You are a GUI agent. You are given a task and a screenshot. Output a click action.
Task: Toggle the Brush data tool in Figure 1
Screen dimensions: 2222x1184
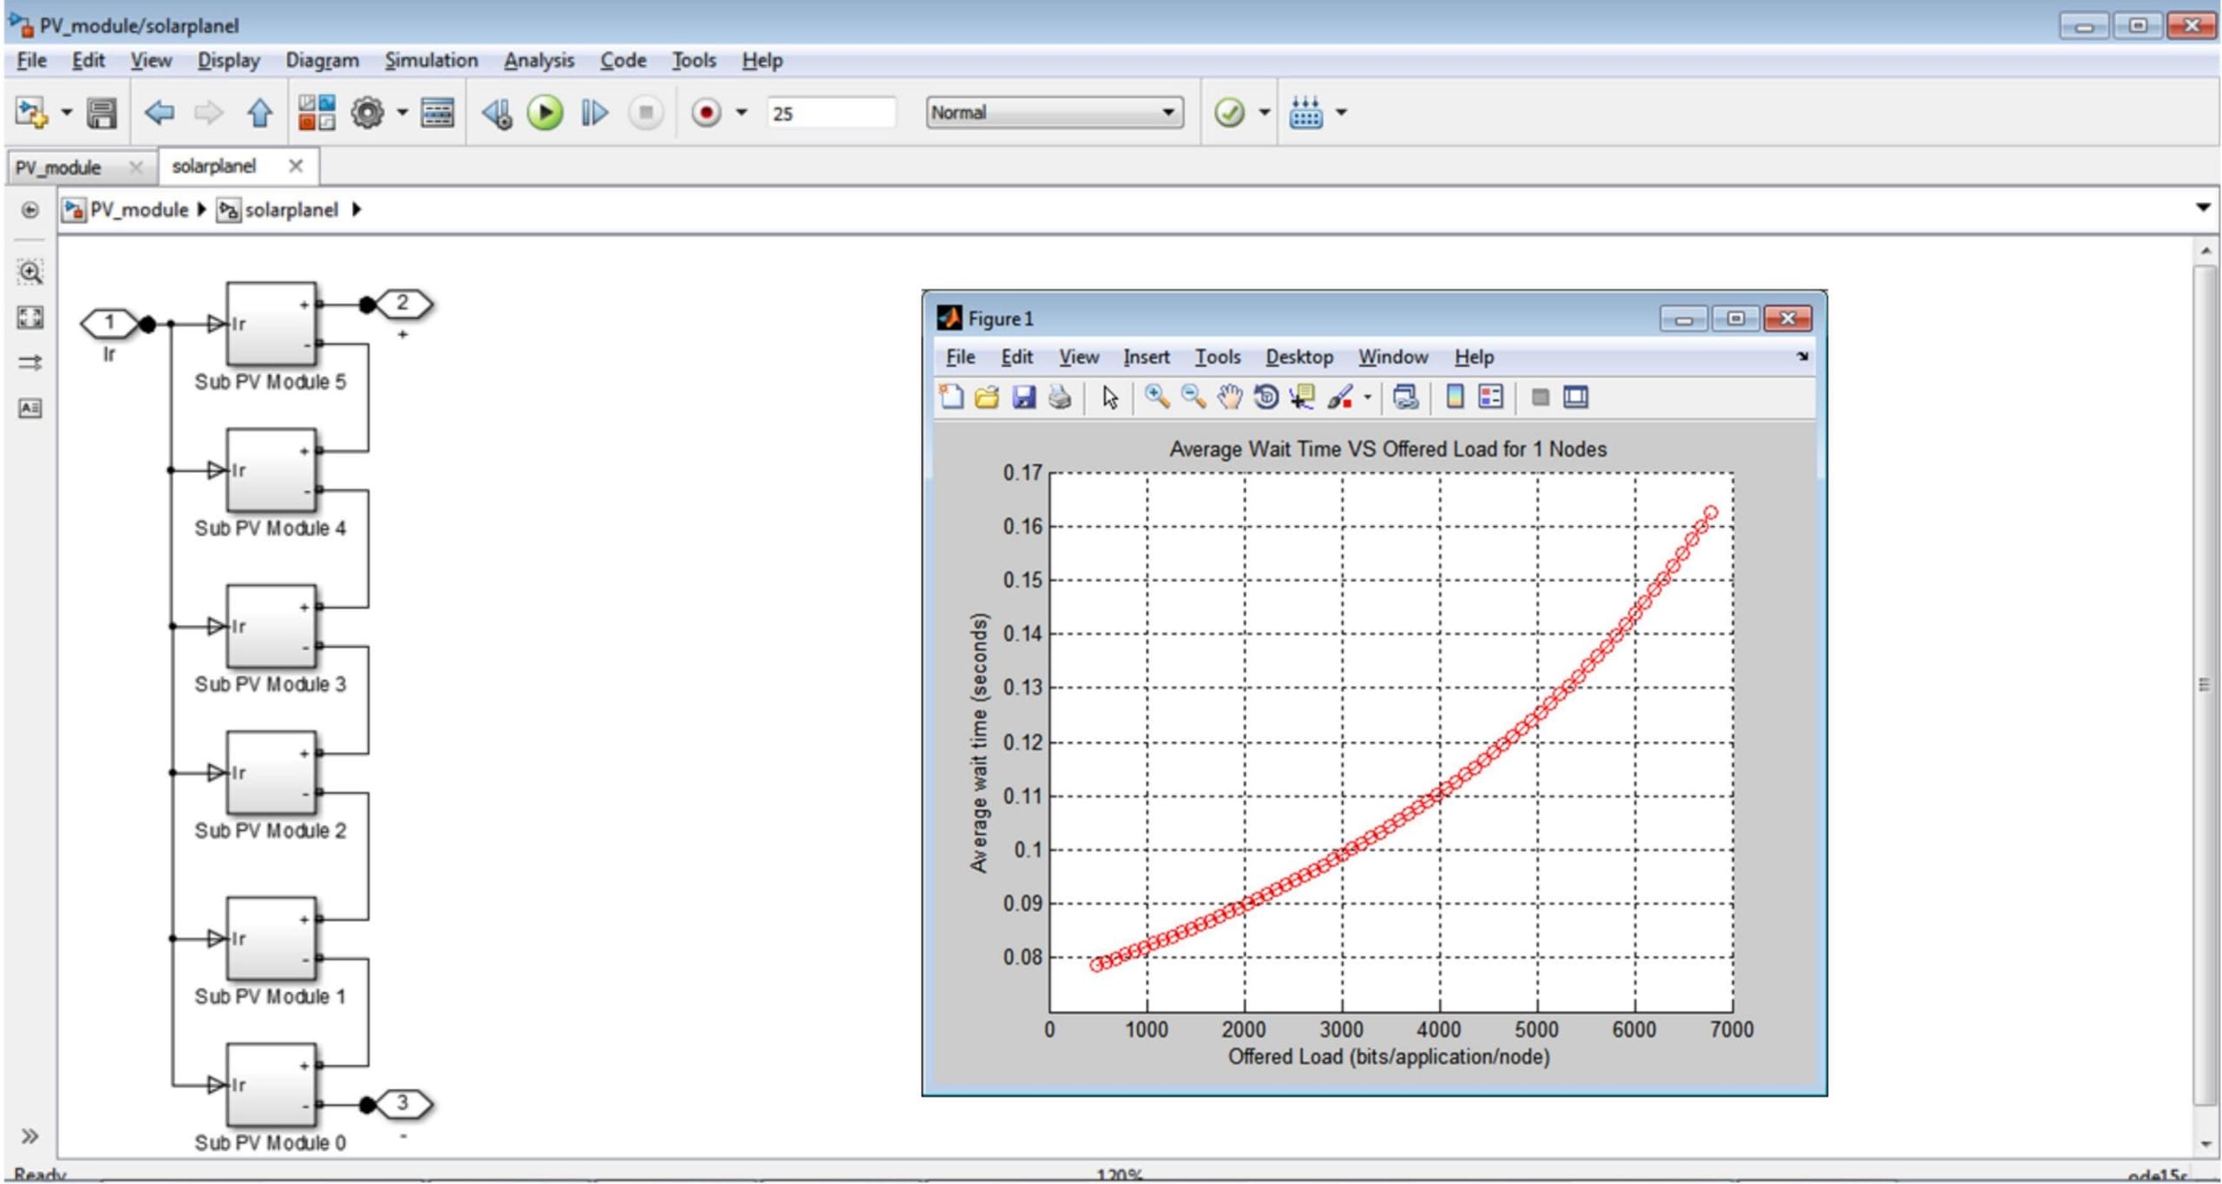(x=1340, y=398)
